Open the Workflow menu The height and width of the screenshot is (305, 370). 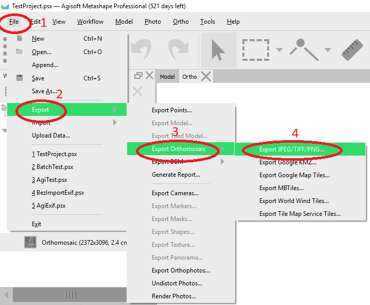coord(90,22)
